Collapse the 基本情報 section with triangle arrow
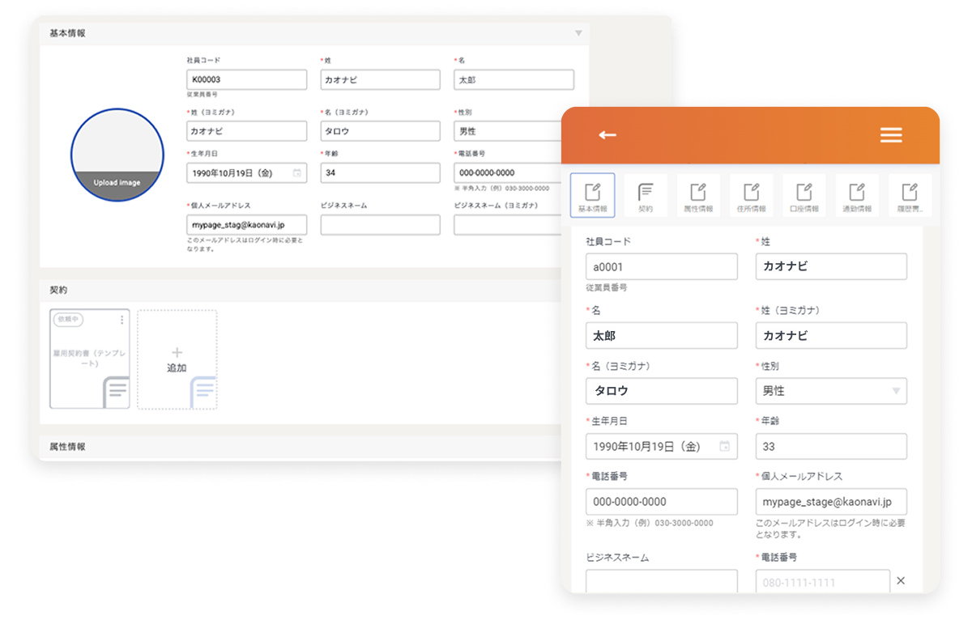 tap(578, 33)
